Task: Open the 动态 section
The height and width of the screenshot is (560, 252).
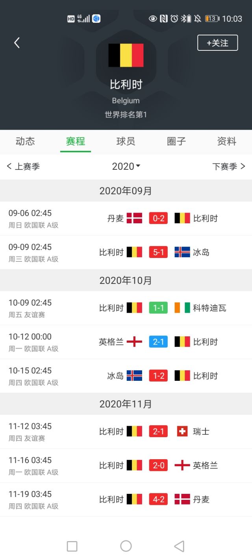Action: tap(25, 142)
